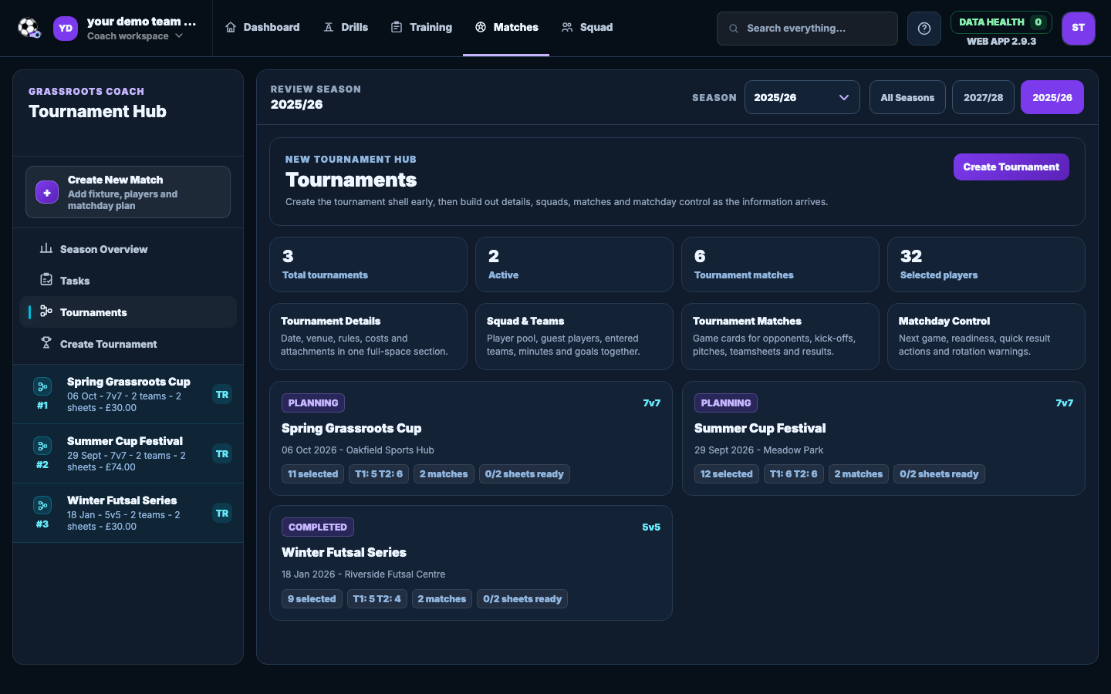This screenshot has width=1111, height=694.
Task: Open the ST user avatar
Action: tap(1079, 29)
